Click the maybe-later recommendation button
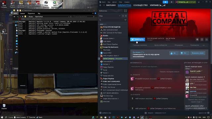This screenshot has width=212, height=119. (x=198, y=53)
